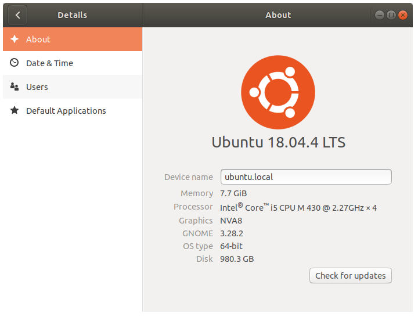Click the Default Applications star icon
418x317 pixels.
(15, 110)
